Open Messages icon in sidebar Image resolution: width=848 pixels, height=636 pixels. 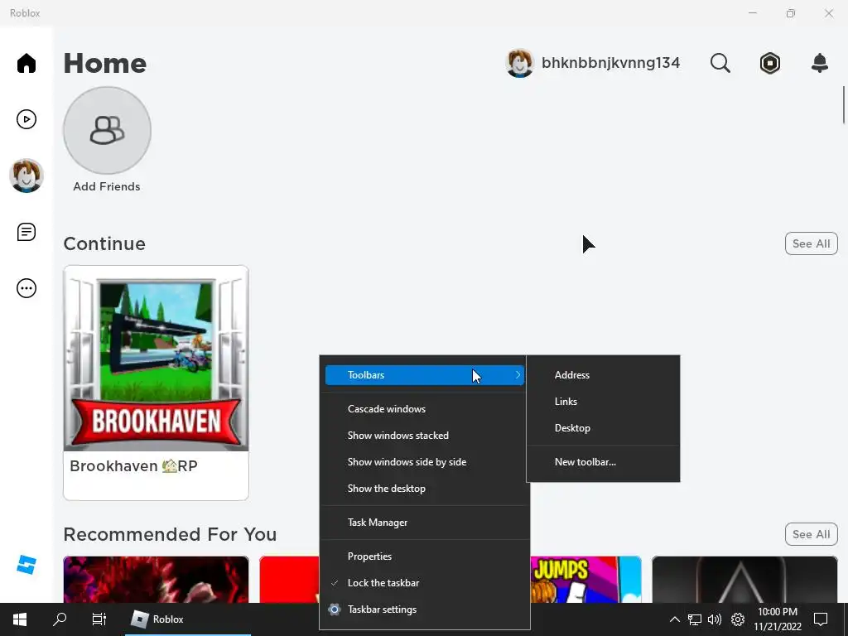point(26,232)
